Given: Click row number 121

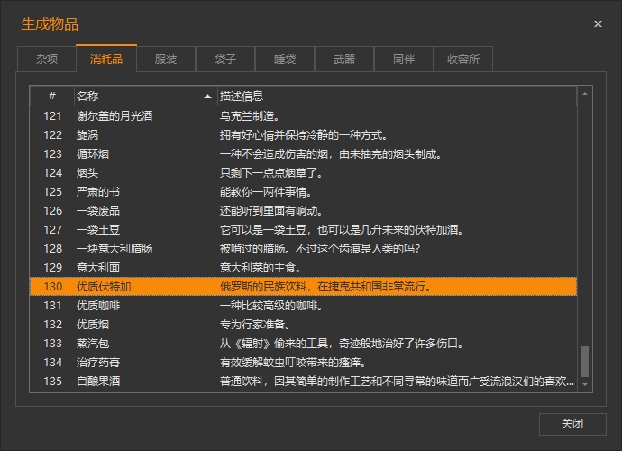Looking at the screenshot, I should pos(53,116).
